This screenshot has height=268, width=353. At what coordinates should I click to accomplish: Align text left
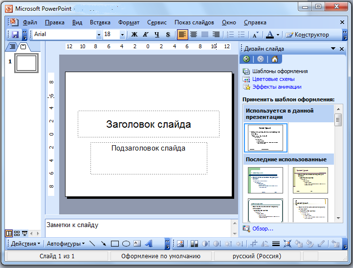coord(182,34)
